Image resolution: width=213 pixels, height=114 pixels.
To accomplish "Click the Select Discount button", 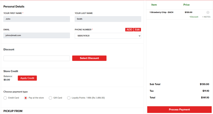I will pyautogui.click(x=89, y=58).
